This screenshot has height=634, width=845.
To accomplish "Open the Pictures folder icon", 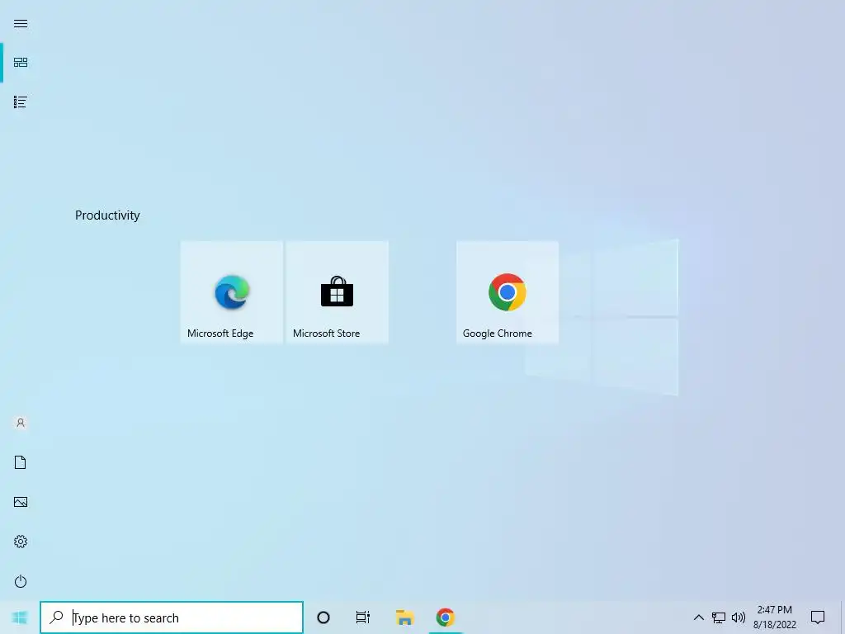I will [21, 502].
